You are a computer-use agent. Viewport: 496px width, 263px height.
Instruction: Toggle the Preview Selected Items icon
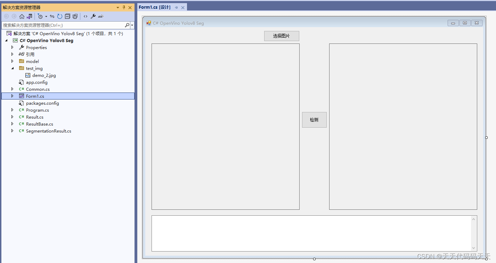(x=101, y=16)
